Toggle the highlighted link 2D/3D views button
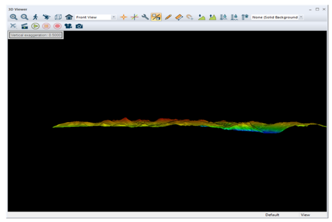 click(156, 17)
